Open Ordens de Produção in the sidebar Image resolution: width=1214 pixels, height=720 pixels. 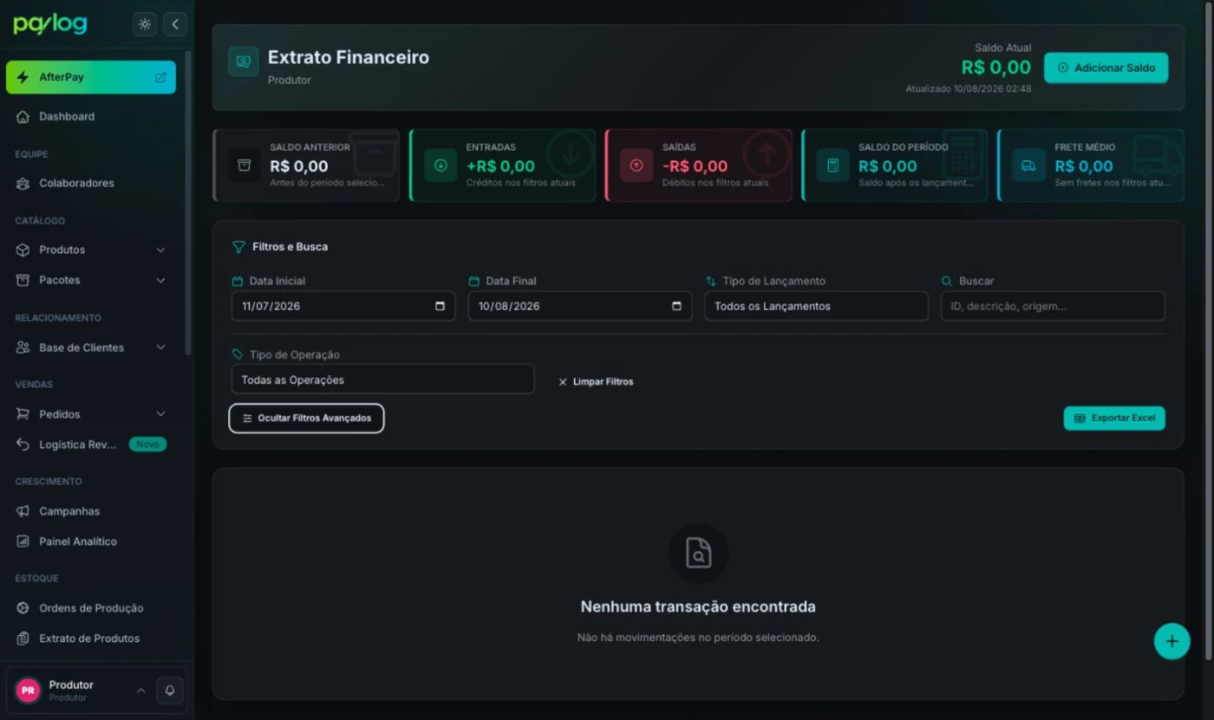pyautogui.click(x=91, y=608)
